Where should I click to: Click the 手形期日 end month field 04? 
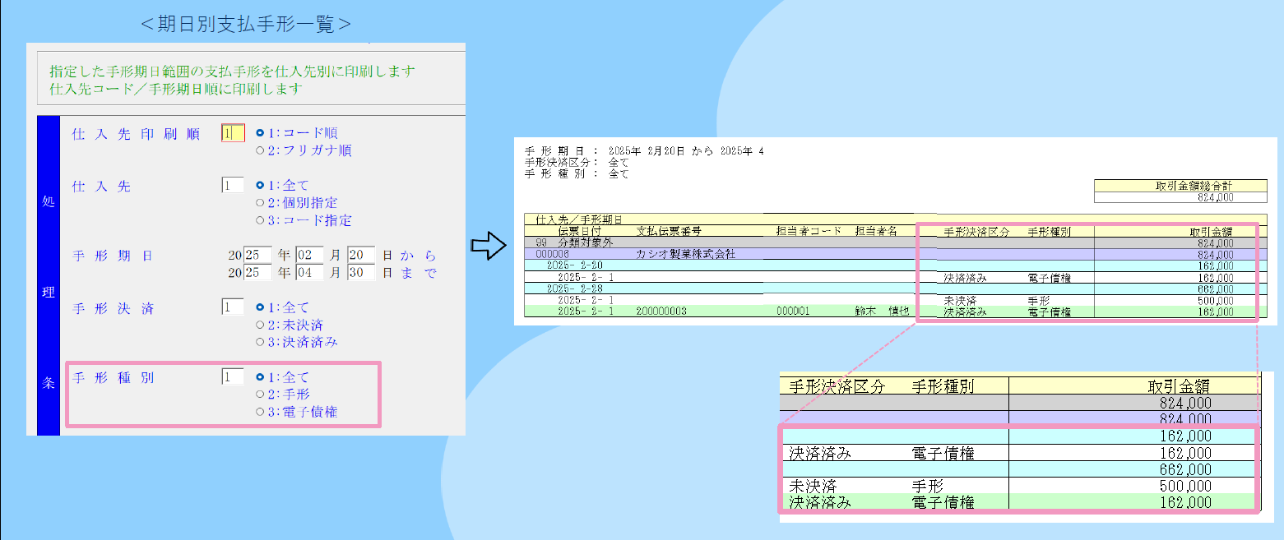pyautogui.click(x=311, y=273)
